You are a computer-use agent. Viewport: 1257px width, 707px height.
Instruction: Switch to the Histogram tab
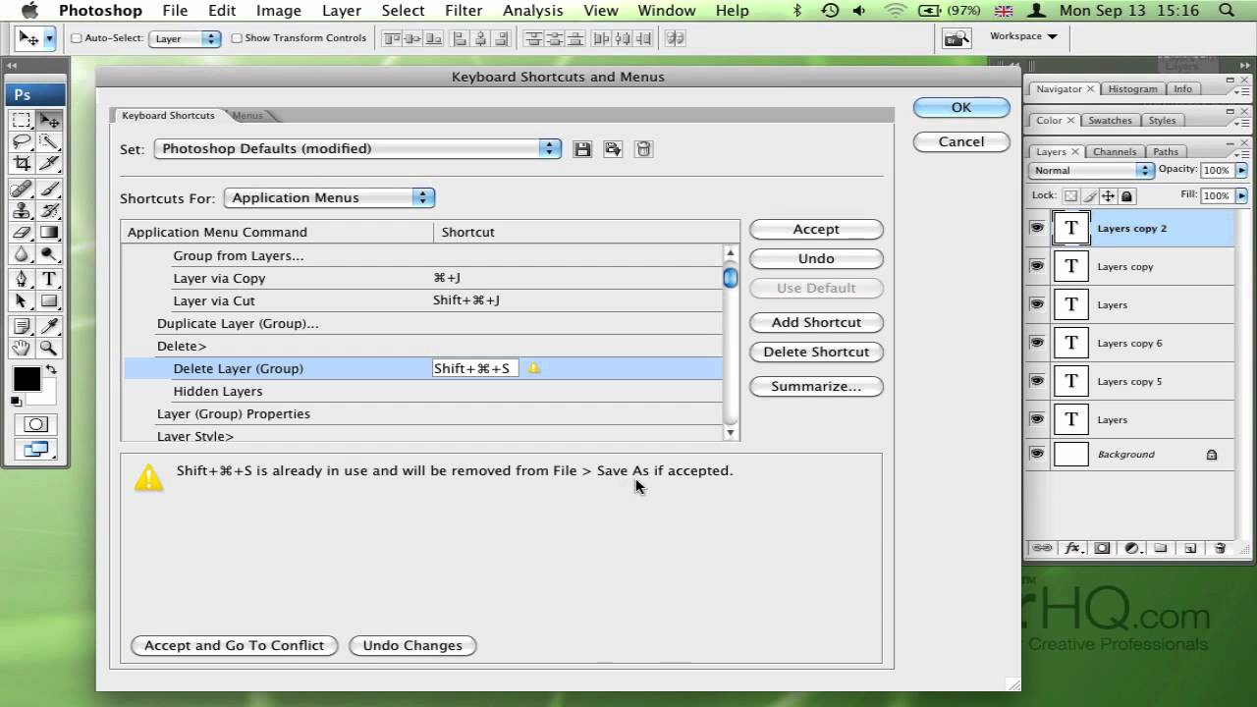1132,89
